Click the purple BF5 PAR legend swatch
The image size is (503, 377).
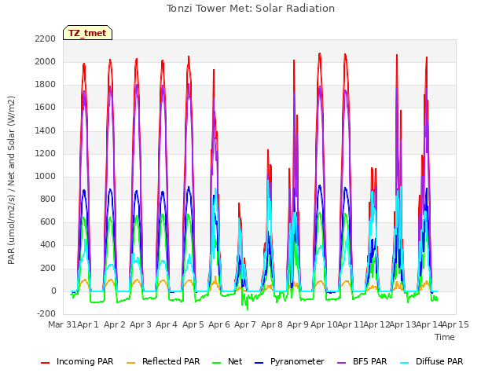pos(342,363)
